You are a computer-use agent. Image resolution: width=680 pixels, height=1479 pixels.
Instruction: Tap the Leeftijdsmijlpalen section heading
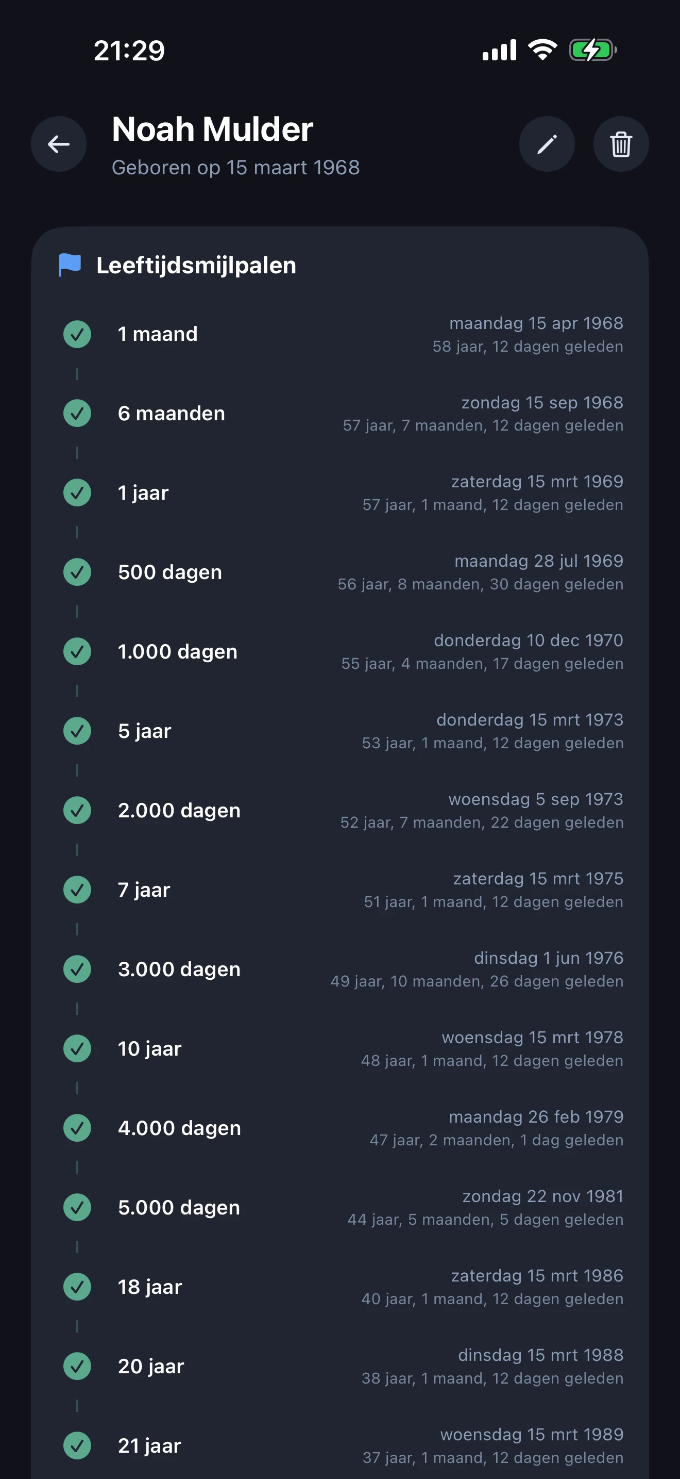coord(196,265)
